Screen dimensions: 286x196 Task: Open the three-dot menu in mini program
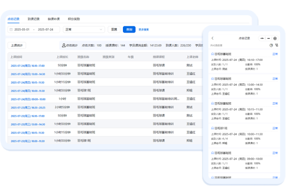click(x=262, y=38)
